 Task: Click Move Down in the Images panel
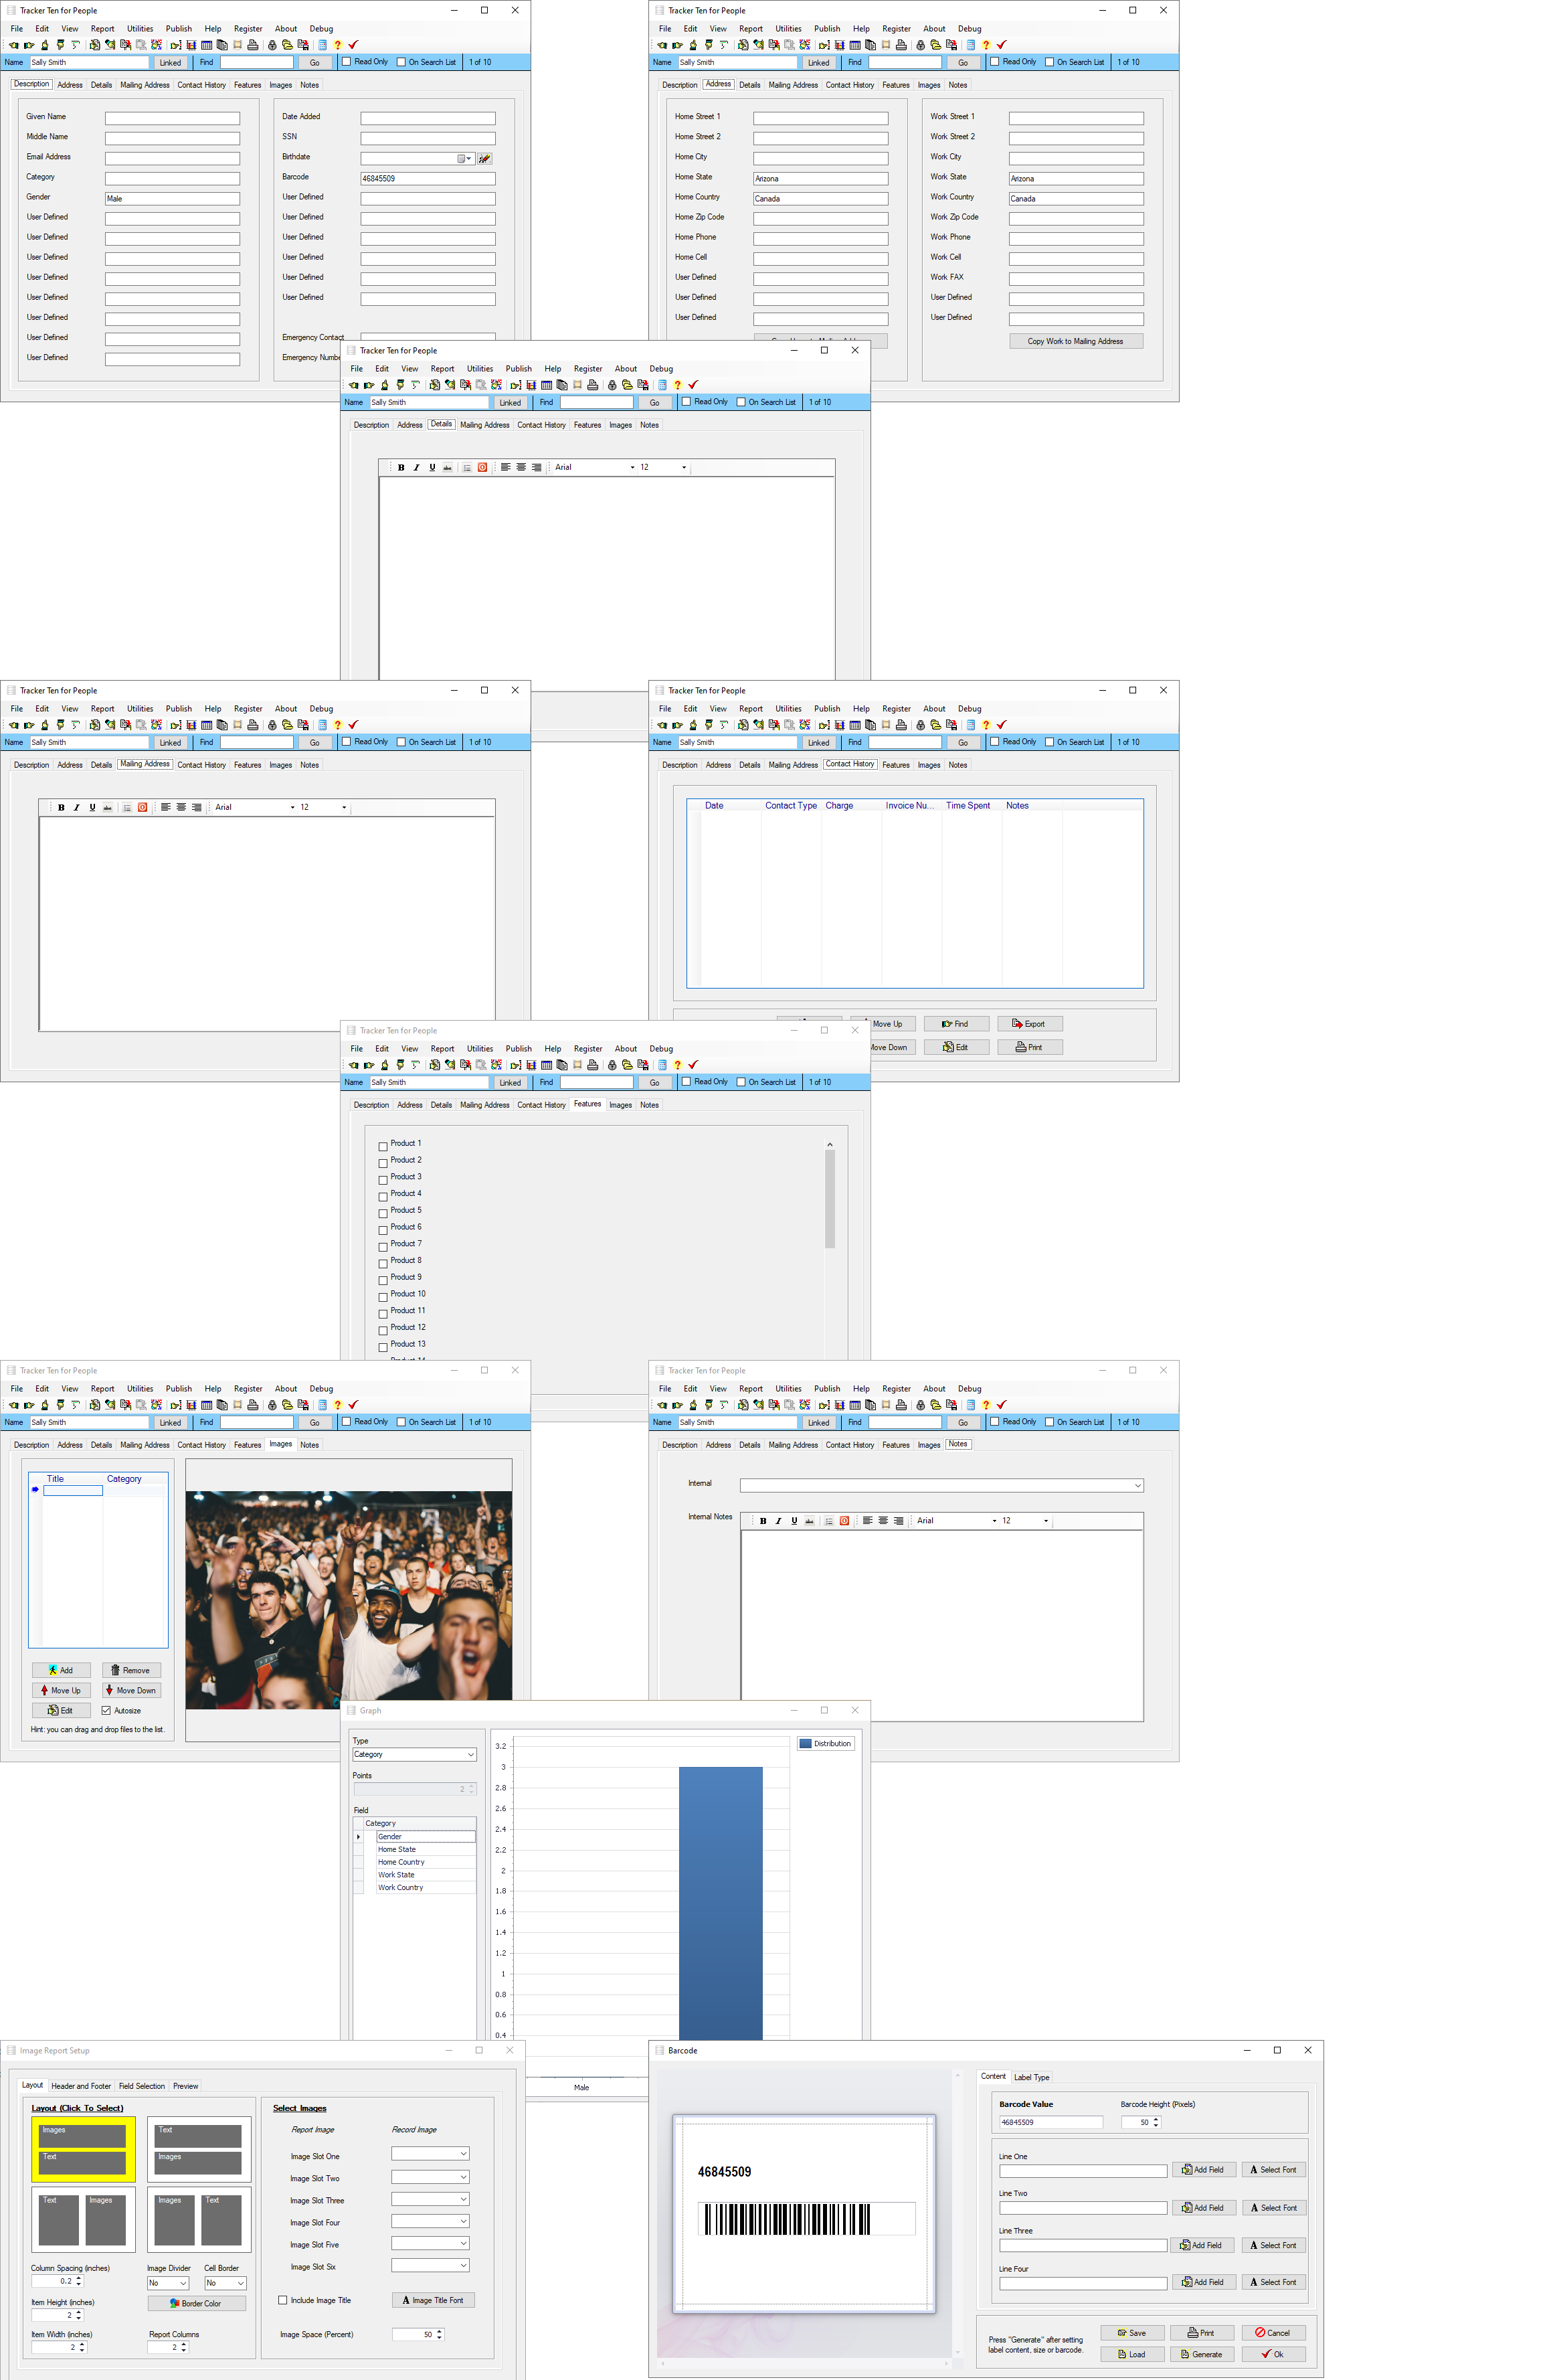(x=131, y=1690)
